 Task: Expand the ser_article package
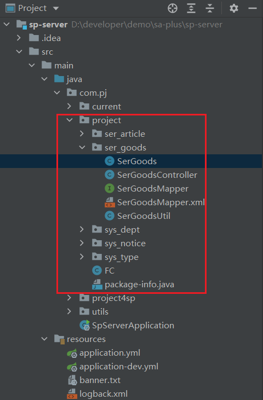(82, 134)
